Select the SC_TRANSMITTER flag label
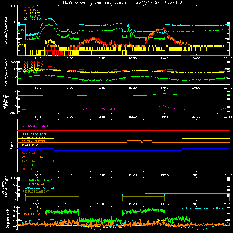The width and height of the screenshot is (233, 233). [x=33, y=142]
